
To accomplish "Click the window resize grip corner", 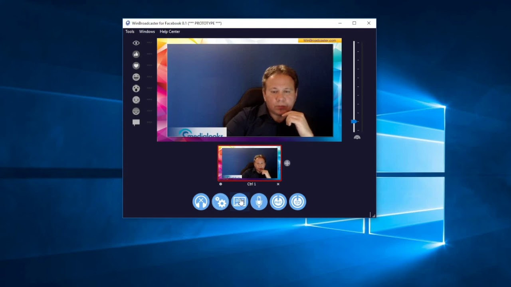I will pyautogui.click(x=373, y=215).
